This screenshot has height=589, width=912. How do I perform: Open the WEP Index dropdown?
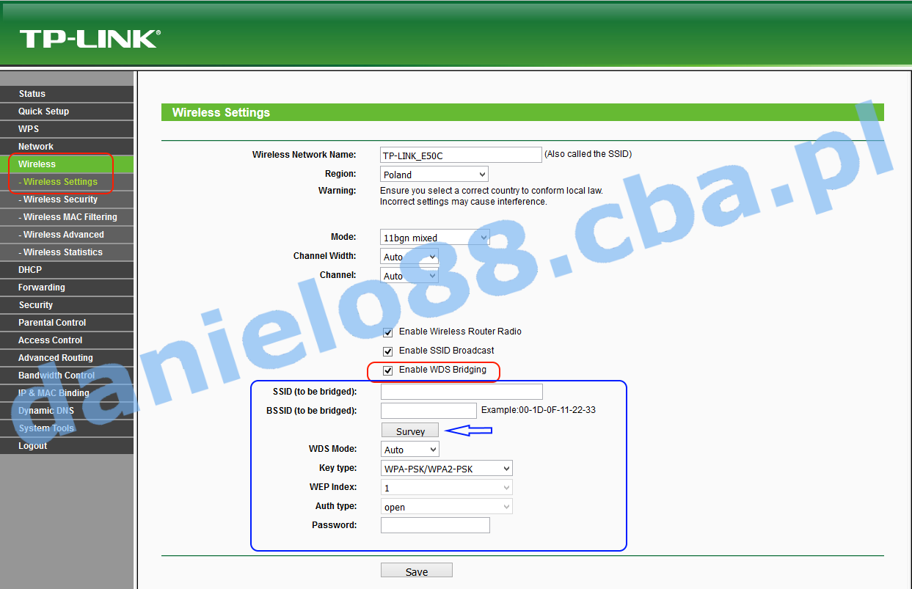coord(446,487)
